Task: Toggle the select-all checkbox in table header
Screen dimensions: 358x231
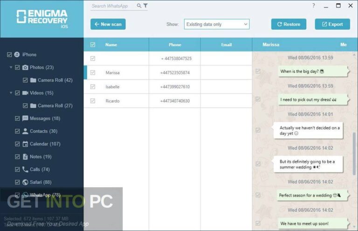Action: [93, 44]
